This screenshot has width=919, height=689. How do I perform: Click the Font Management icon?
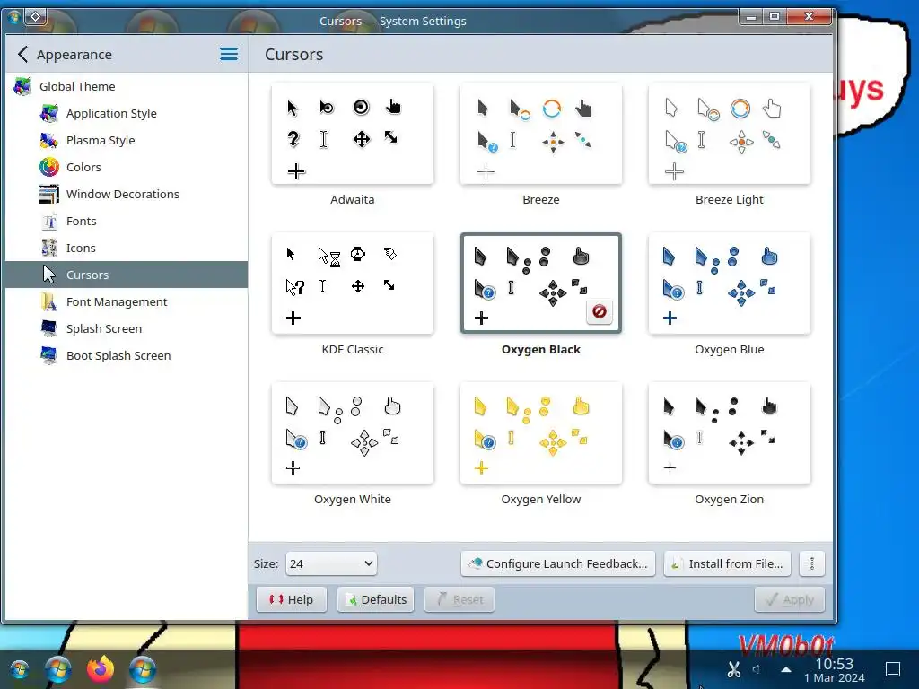49,301
